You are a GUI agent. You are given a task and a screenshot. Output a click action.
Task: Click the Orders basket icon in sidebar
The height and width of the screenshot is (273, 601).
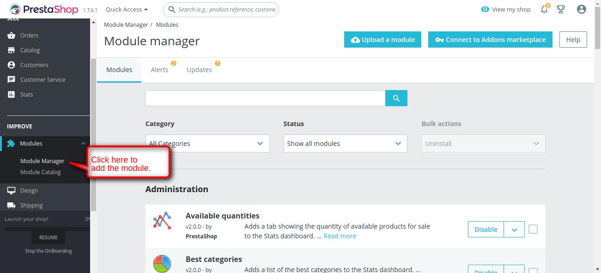pyautogui.click(x=12, y=35)
